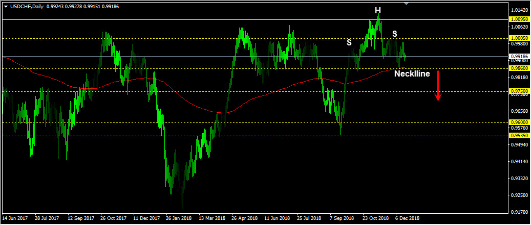The width and height of the screenshot is (531, 225).
Task: Click the gray chart shift triangle marker
Action: 407,4
